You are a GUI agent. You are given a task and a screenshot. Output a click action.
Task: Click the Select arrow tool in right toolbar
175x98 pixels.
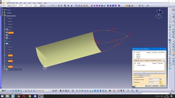pos(173,14)
